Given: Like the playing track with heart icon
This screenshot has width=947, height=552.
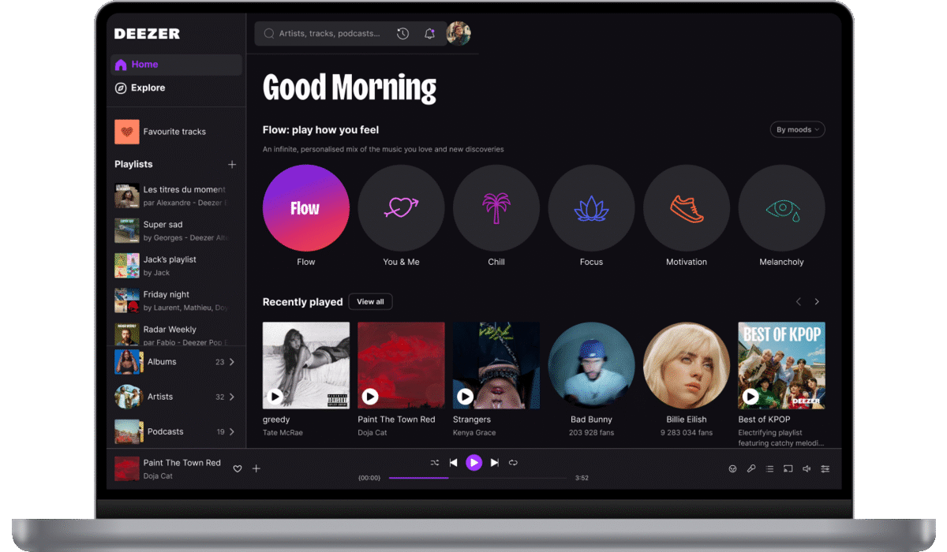Looking at the screenshot, I should (x=238, y=468).
